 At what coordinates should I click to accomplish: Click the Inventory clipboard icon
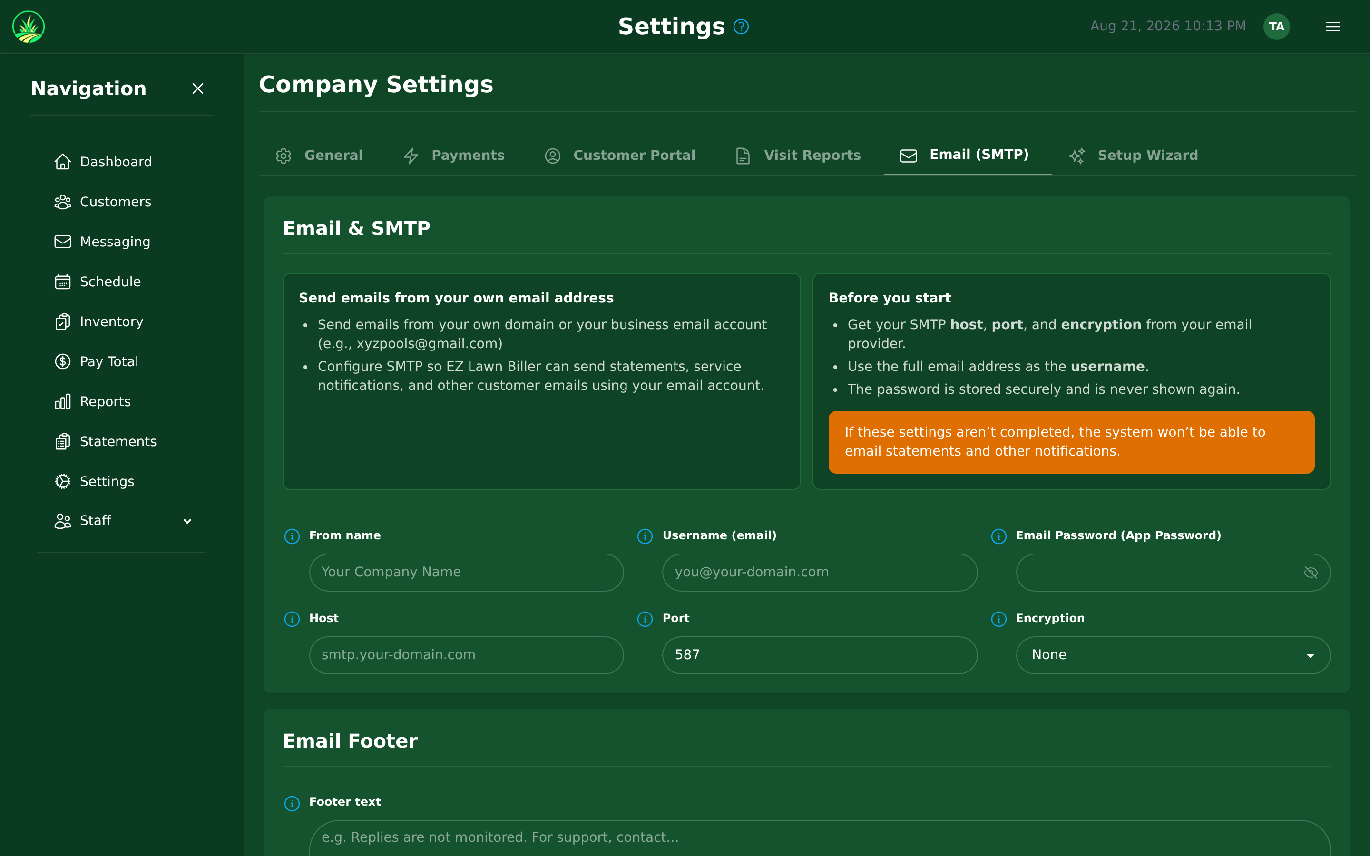63,321
